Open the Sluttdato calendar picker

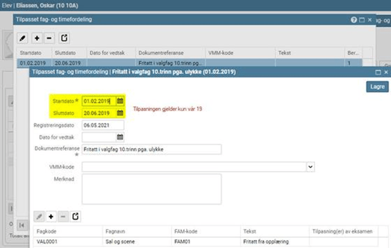[x=120, y=113]
